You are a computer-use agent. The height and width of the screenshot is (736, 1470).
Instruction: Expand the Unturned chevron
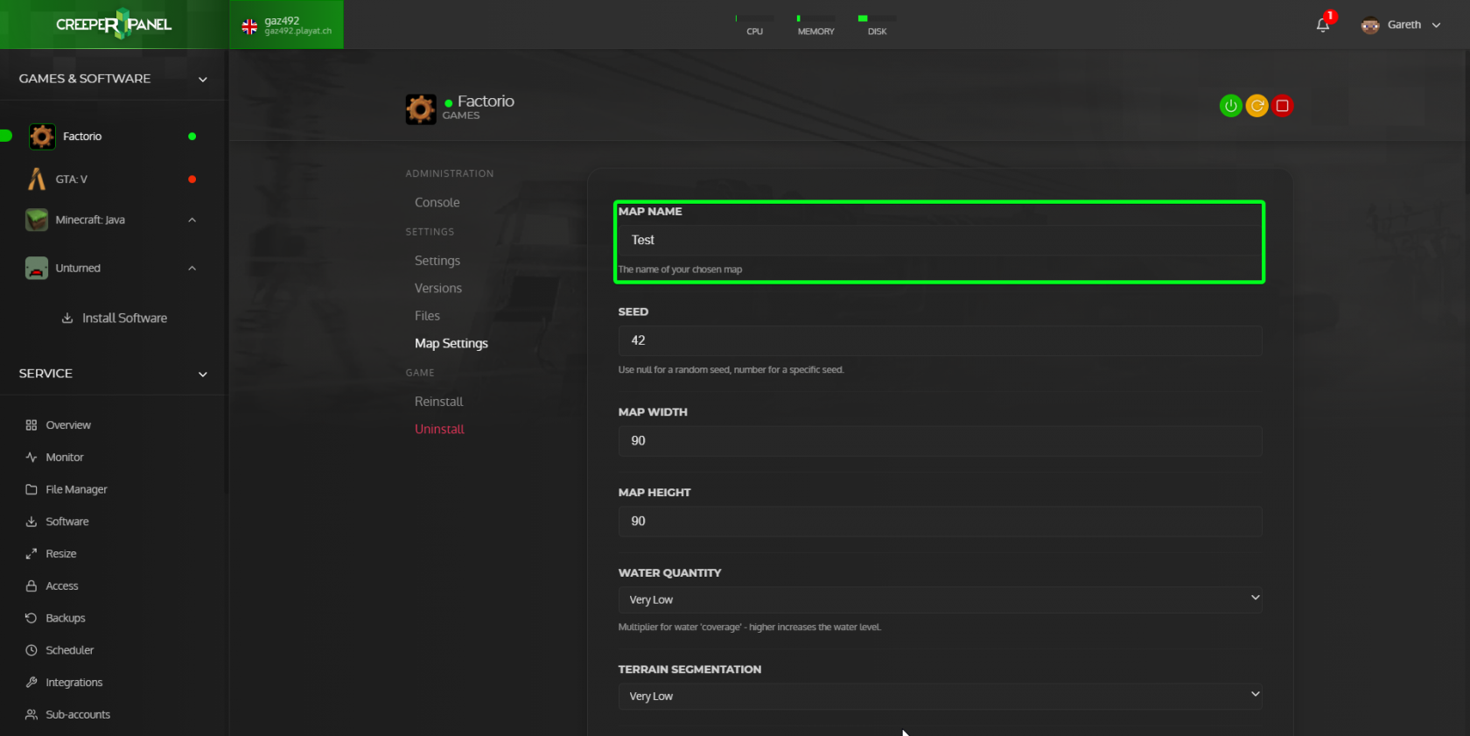192,268
